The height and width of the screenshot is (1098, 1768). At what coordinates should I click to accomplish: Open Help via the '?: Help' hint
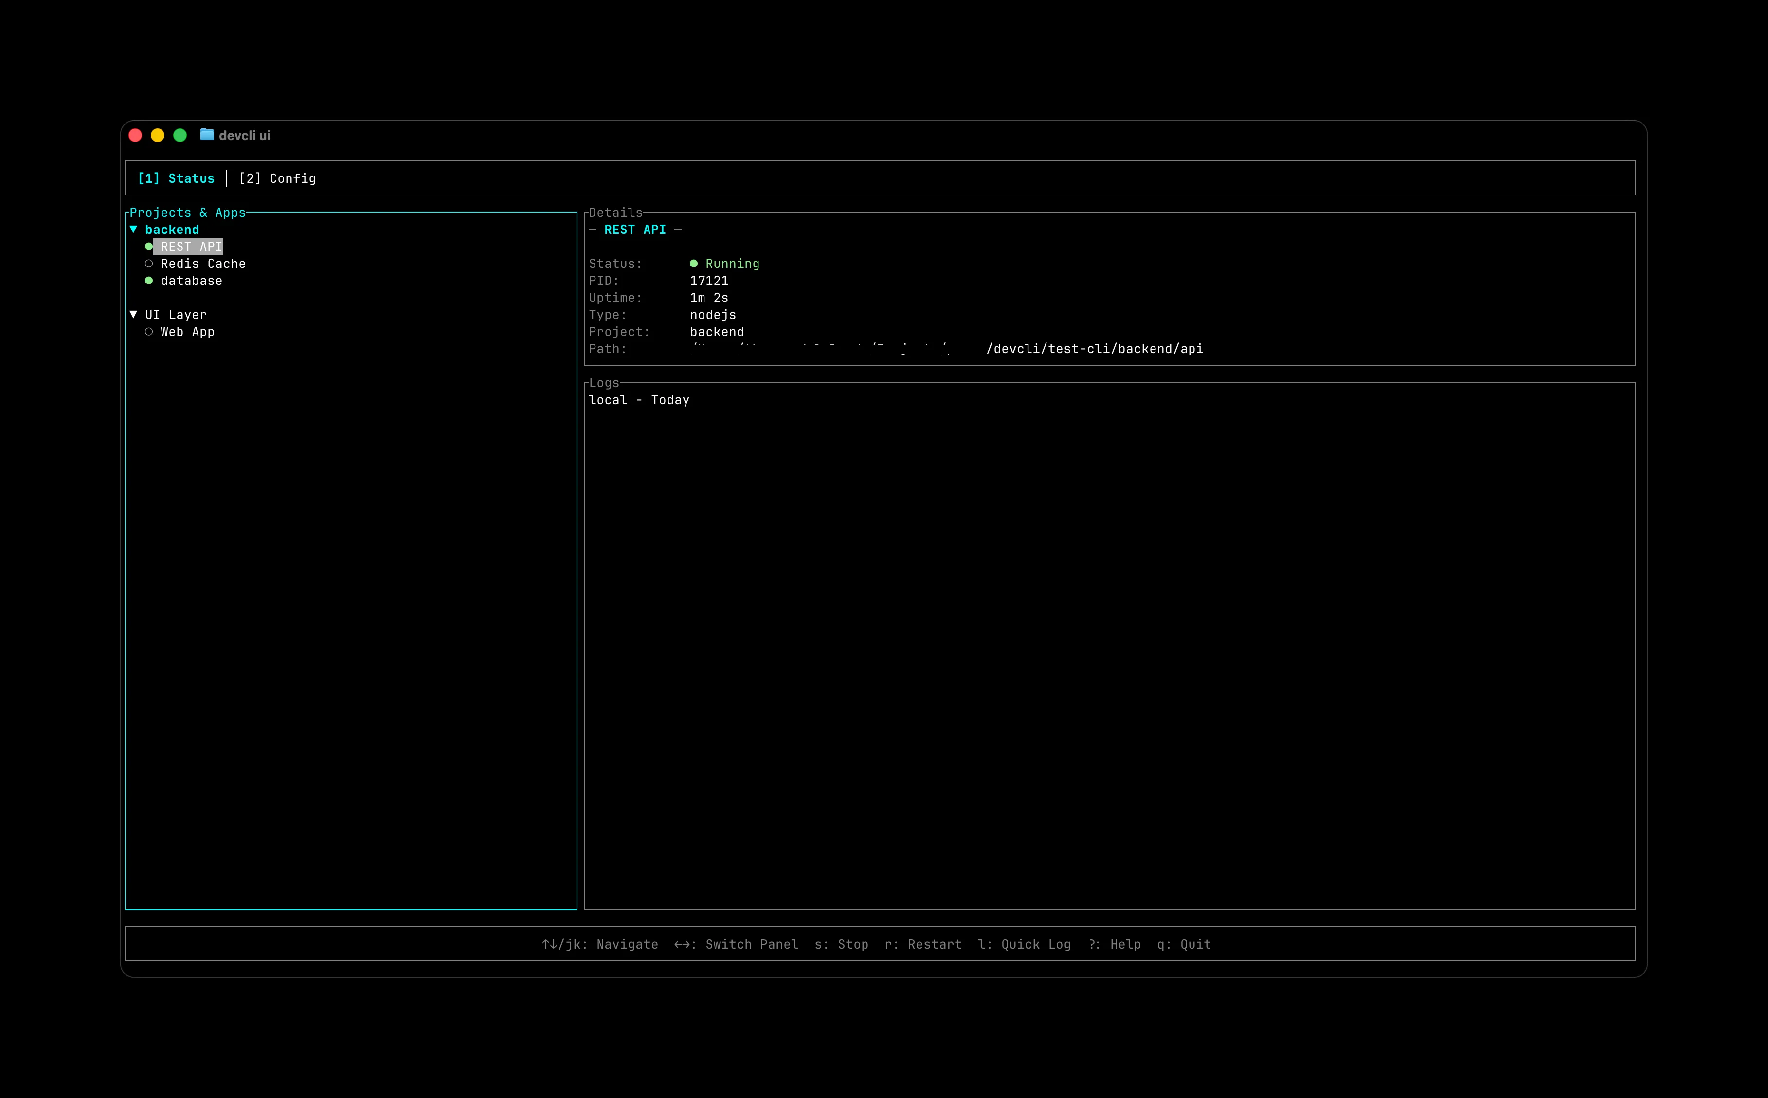point(1115,944)
